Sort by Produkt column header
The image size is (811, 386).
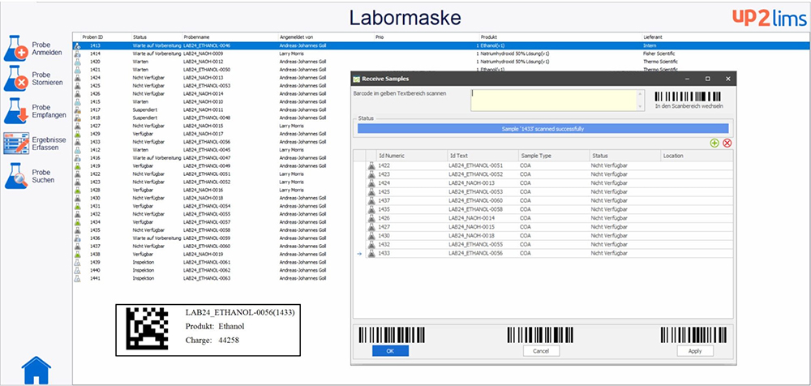[x=489, y=37]
